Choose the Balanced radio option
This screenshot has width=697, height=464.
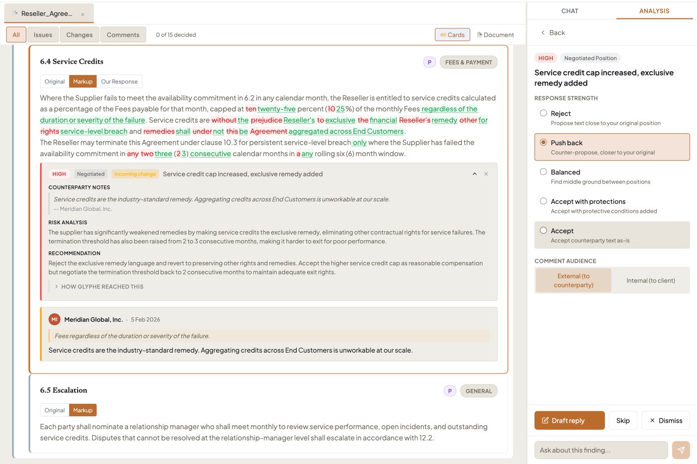(543, 172)
